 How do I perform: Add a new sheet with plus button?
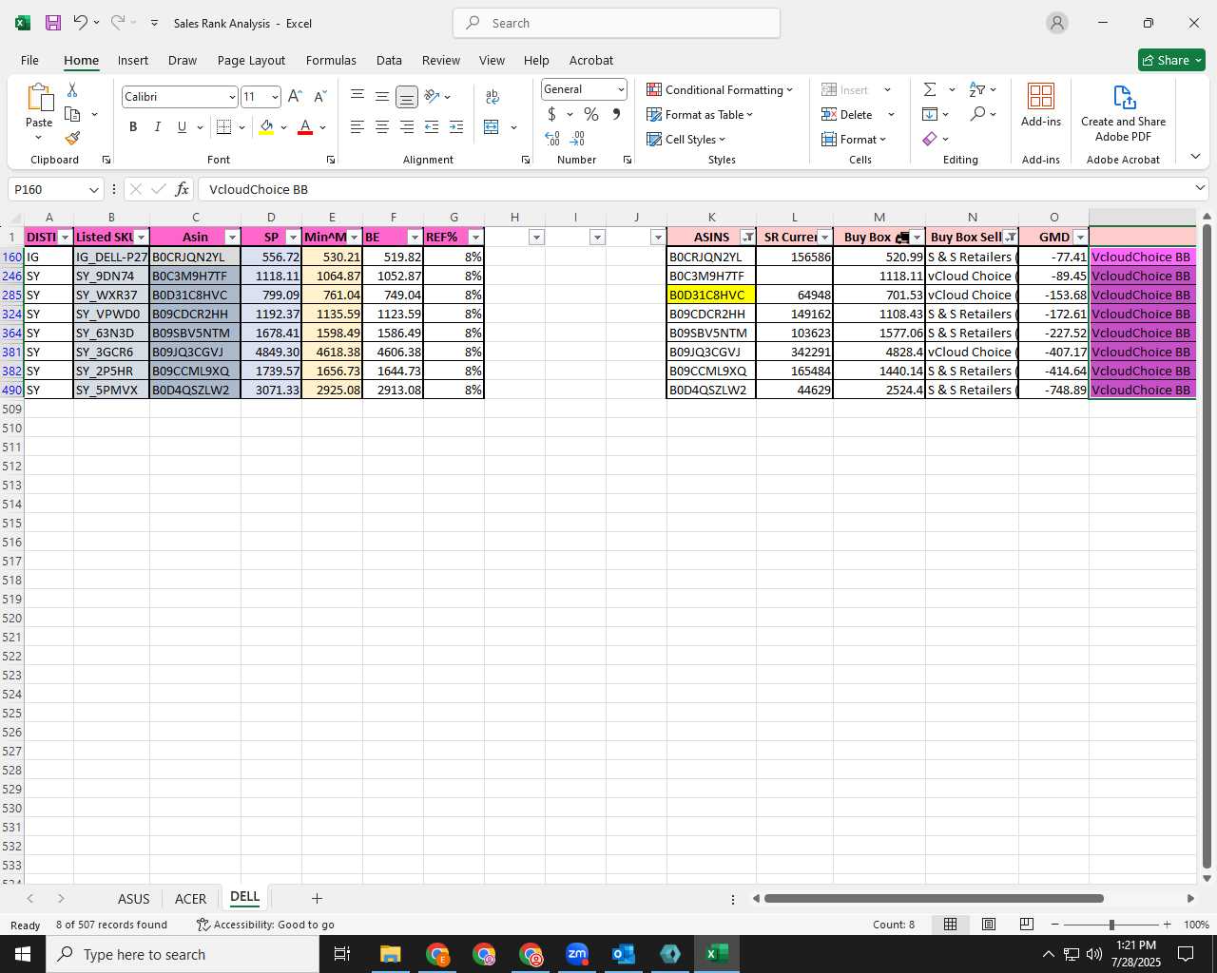coord(317,898)
